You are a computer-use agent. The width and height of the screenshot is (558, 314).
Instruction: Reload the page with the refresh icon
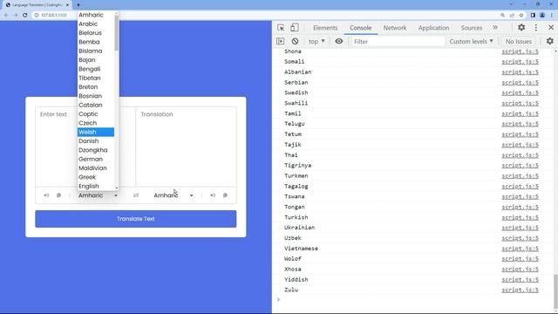(25, 15)
